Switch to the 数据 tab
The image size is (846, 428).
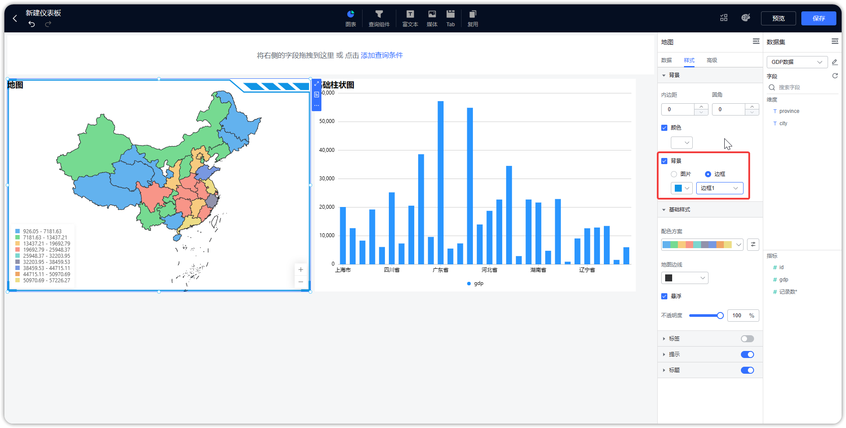pyautogui.click(x=666, y=60)
